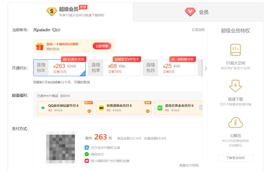The width and height of the screenshot is (271, 171).
Task: Click the 云解压 cloud zip icon
Action: click(x=235, y=123)
